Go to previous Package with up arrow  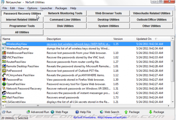[132, 112]
